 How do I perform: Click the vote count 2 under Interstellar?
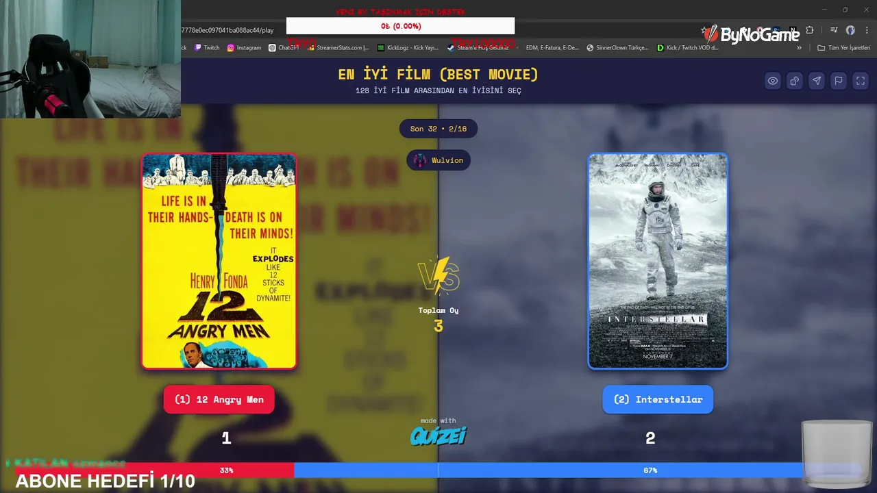pos(650,438)
